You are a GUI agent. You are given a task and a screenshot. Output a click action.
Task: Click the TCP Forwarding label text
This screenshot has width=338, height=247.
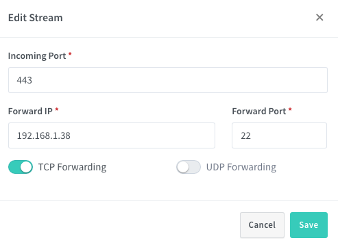click(72, 167)
